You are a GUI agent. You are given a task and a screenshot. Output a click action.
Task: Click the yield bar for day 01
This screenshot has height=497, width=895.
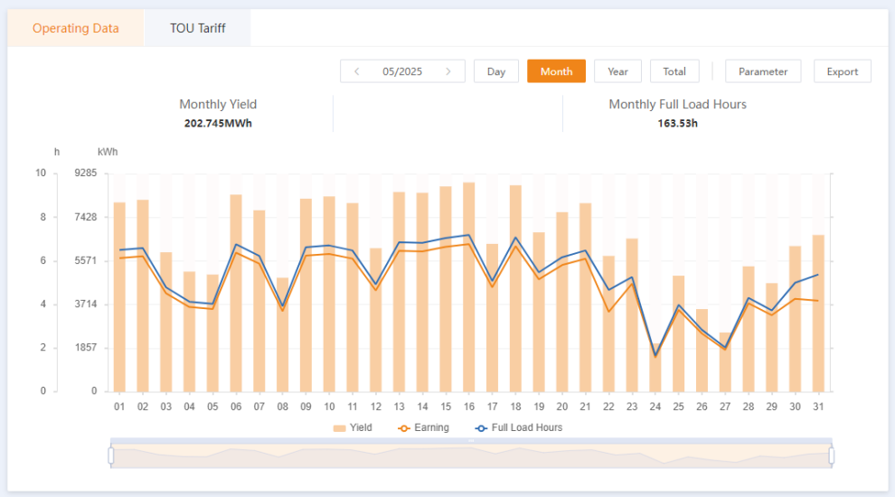coord(119,298)
